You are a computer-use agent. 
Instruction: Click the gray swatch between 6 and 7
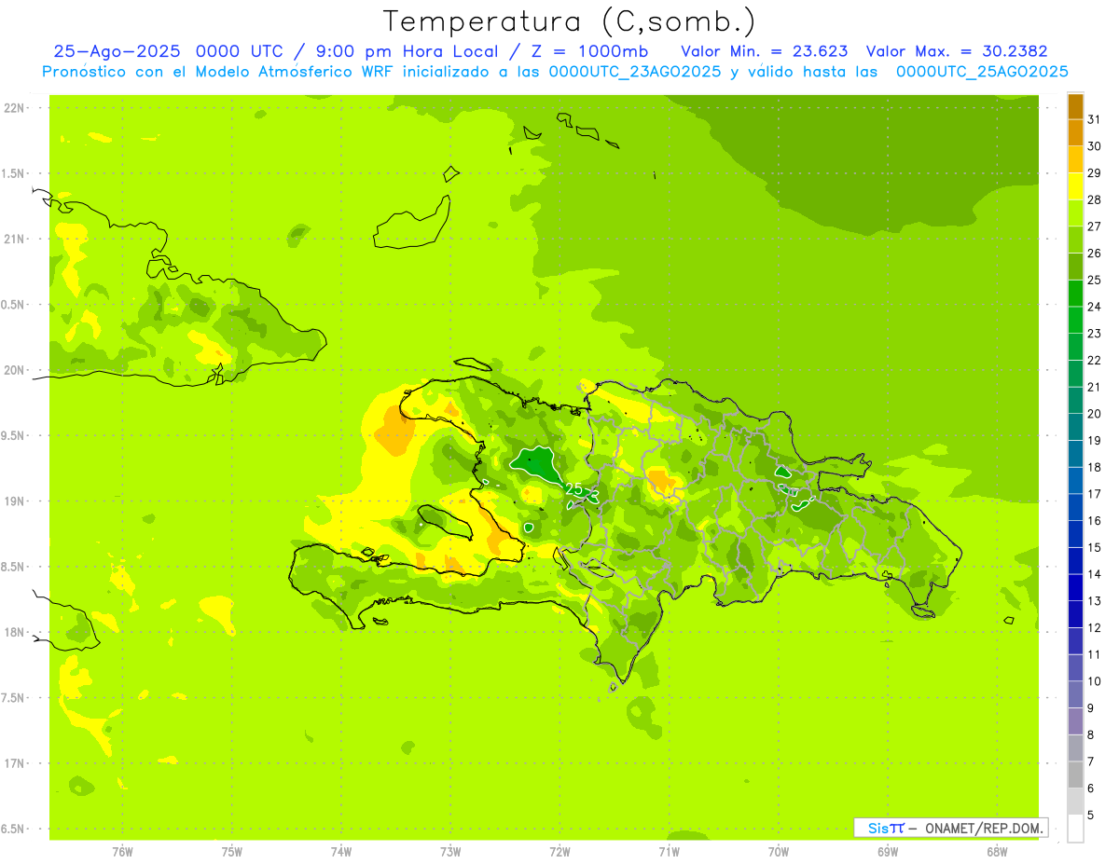pos(1075,775)
